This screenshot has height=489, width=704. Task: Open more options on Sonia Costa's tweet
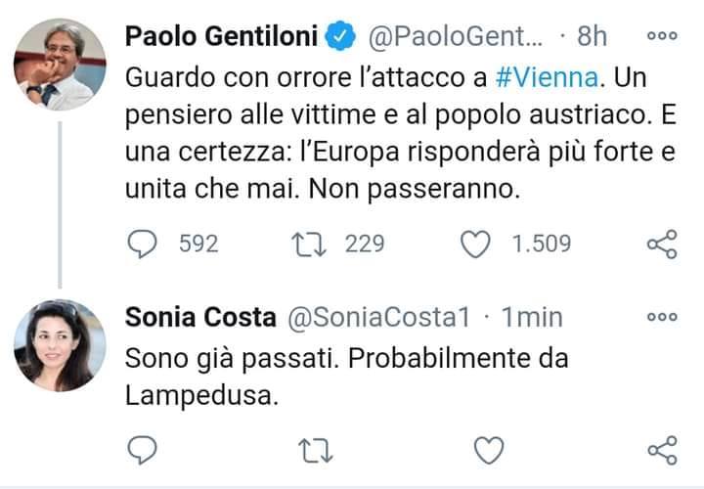pos(663,318)
